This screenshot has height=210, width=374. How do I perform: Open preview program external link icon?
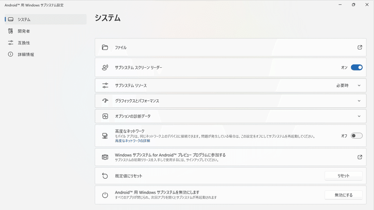[360, 157]
